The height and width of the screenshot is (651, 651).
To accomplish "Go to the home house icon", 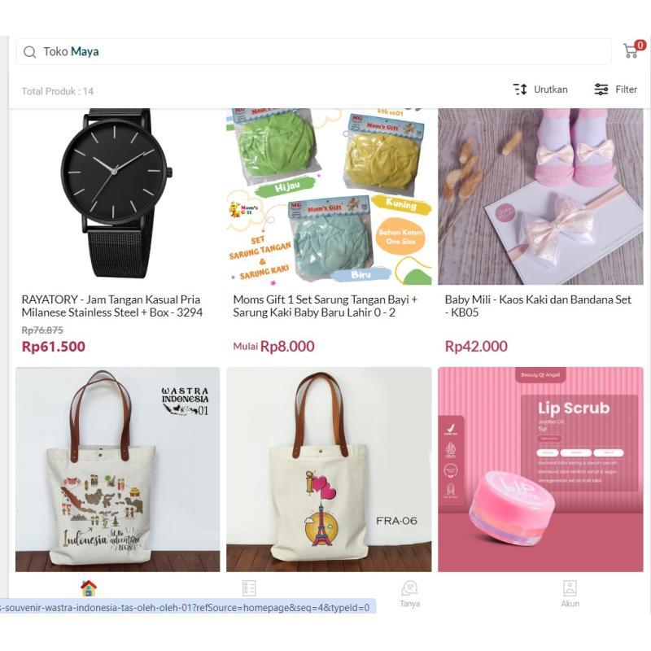I will (x=89, y=588).
